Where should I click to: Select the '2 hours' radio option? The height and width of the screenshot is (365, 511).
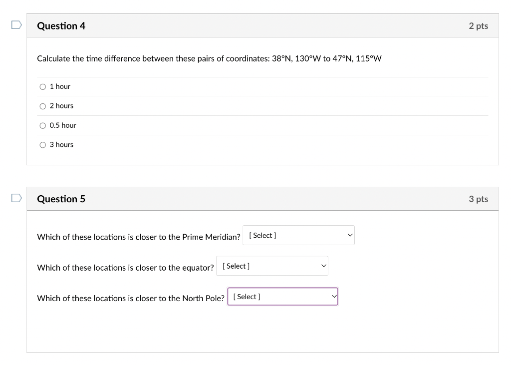[x=43, y=106]
